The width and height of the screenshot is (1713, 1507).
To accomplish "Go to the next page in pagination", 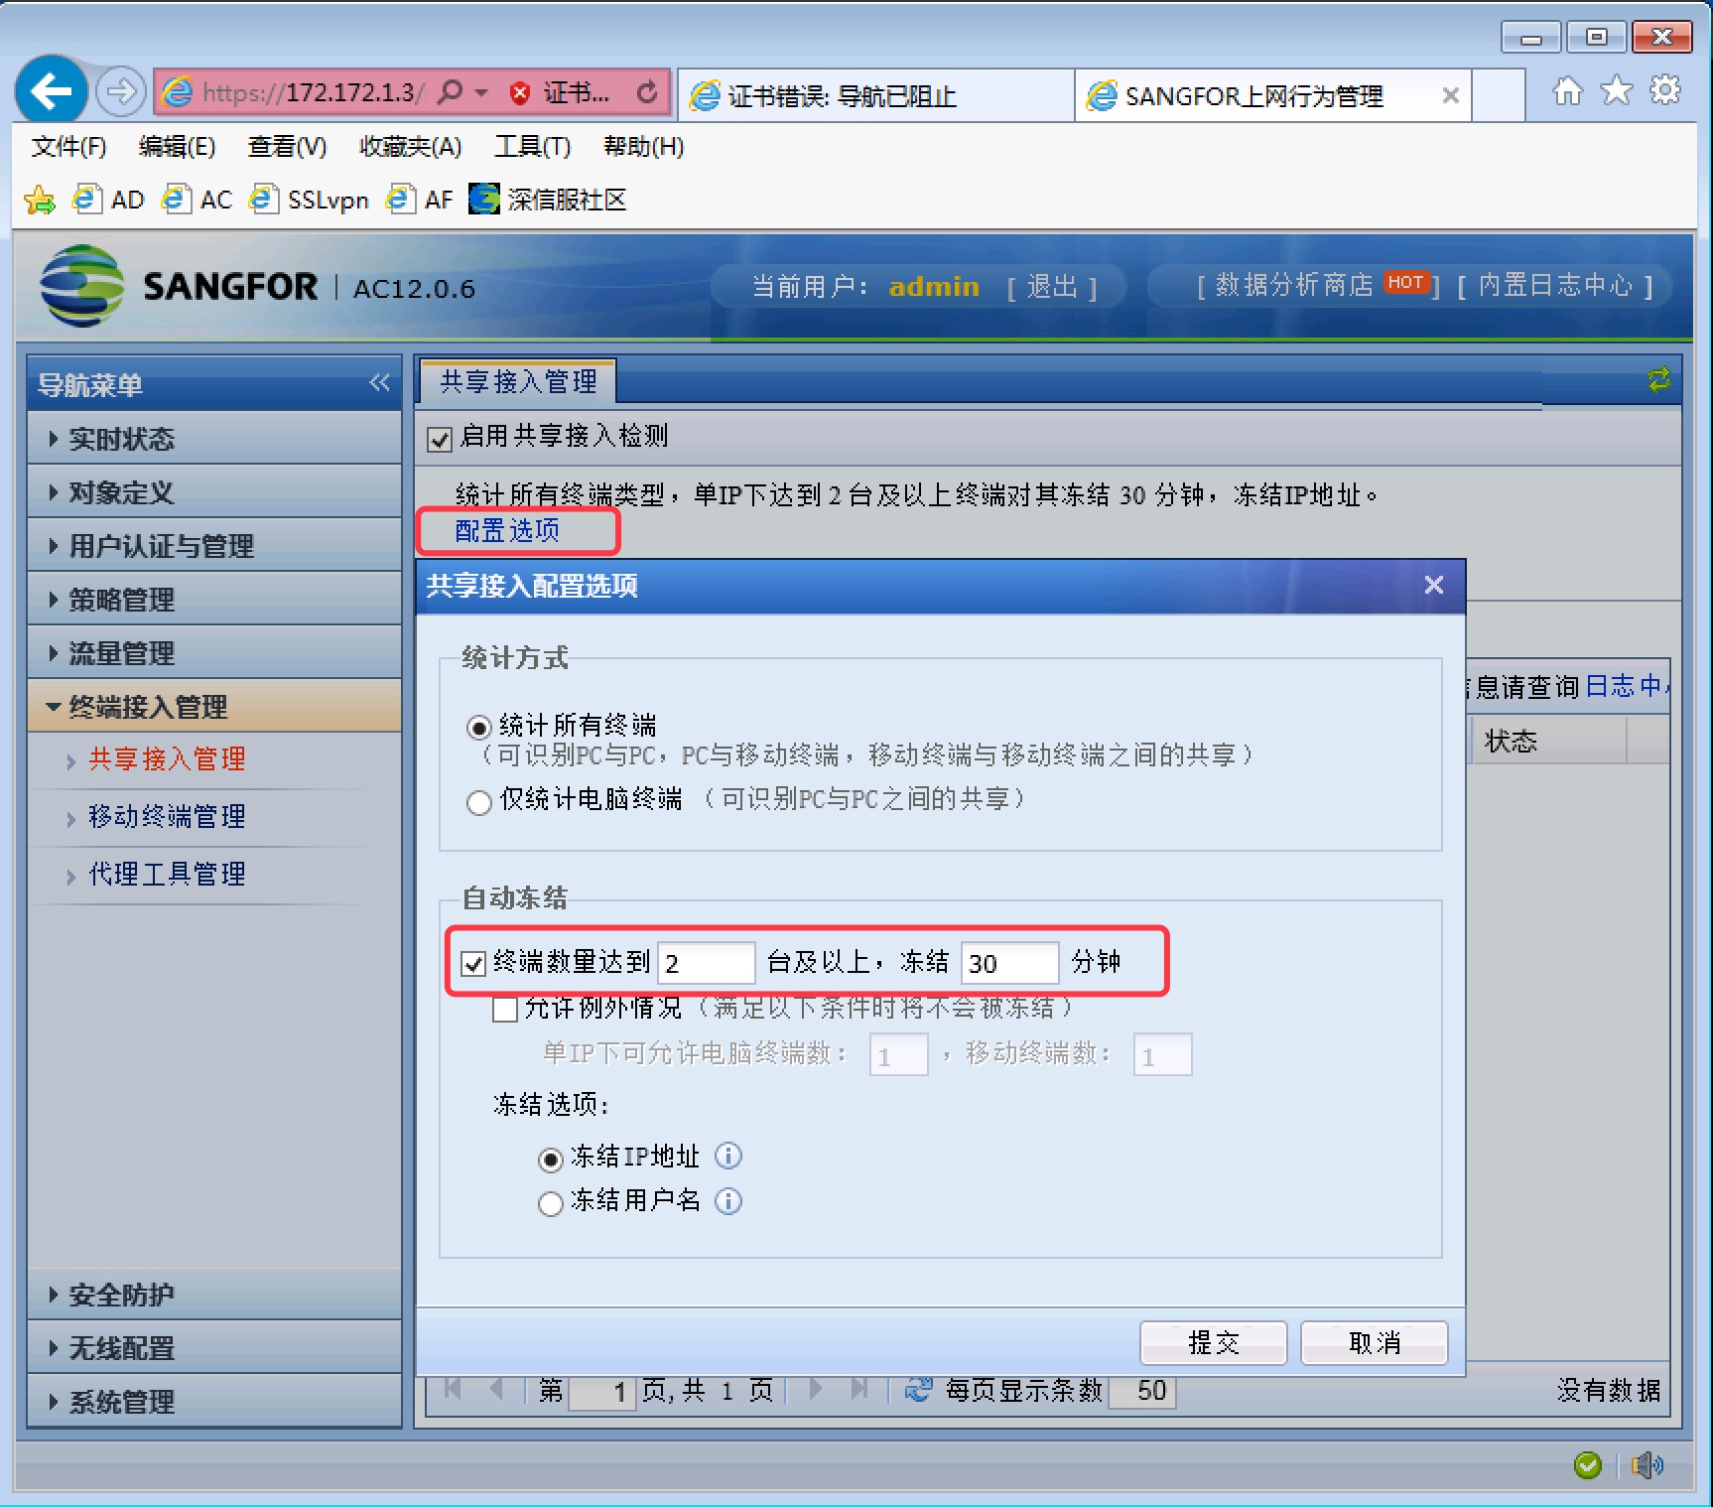I will [x=816, y=1389].
